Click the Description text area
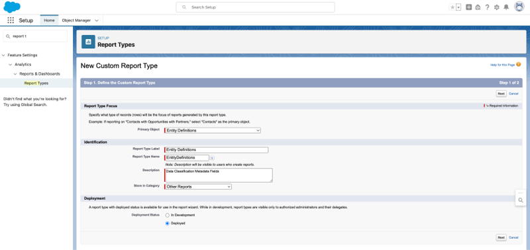 219,175
